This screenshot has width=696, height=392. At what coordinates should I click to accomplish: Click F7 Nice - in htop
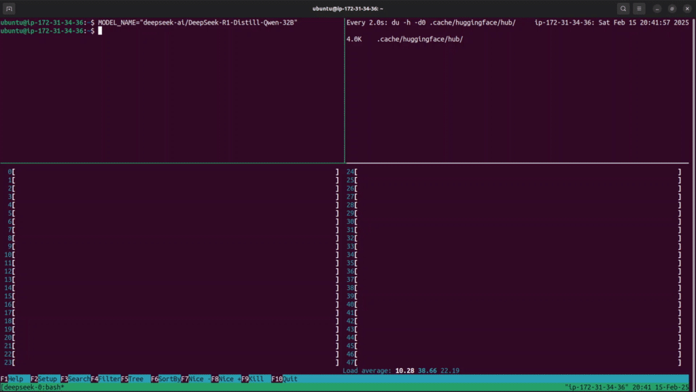click(196, 379)
